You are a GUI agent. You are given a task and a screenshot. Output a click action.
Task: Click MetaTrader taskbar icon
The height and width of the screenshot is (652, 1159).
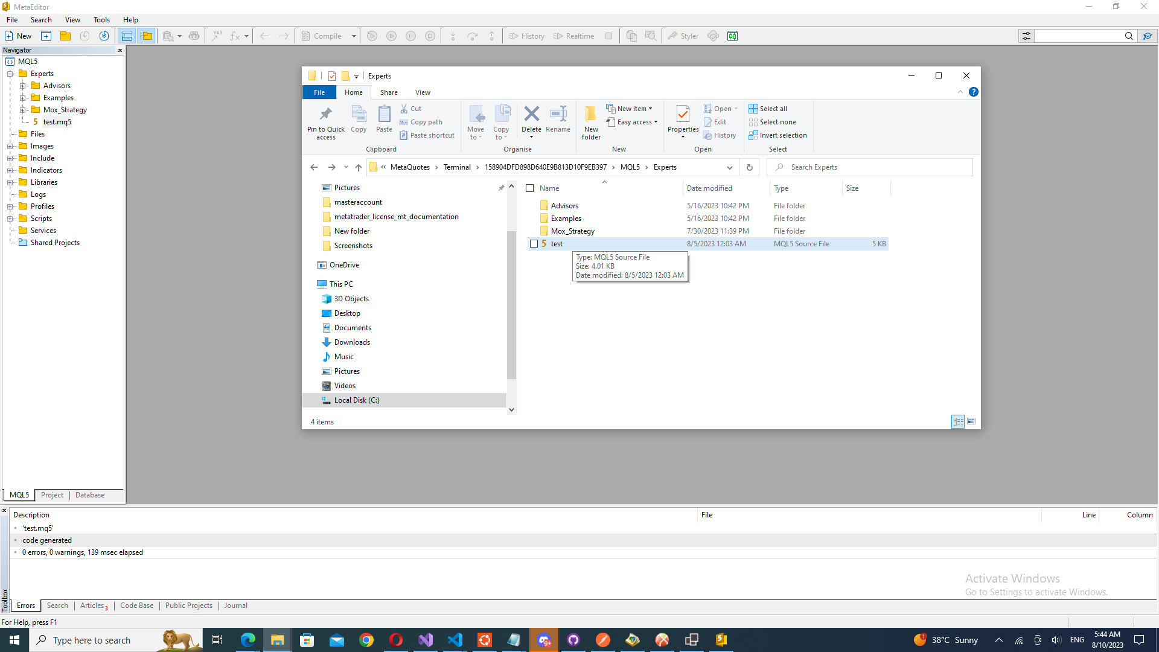pos(722,639)
